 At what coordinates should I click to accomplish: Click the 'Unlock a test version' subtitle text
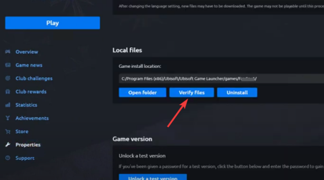[x=142, y=156]
